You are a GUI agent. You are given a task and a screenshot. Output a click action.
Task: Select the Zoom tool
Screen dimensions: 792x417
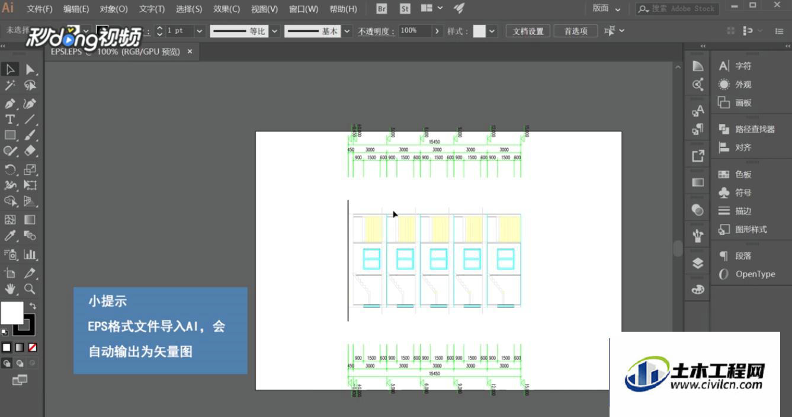30,289
